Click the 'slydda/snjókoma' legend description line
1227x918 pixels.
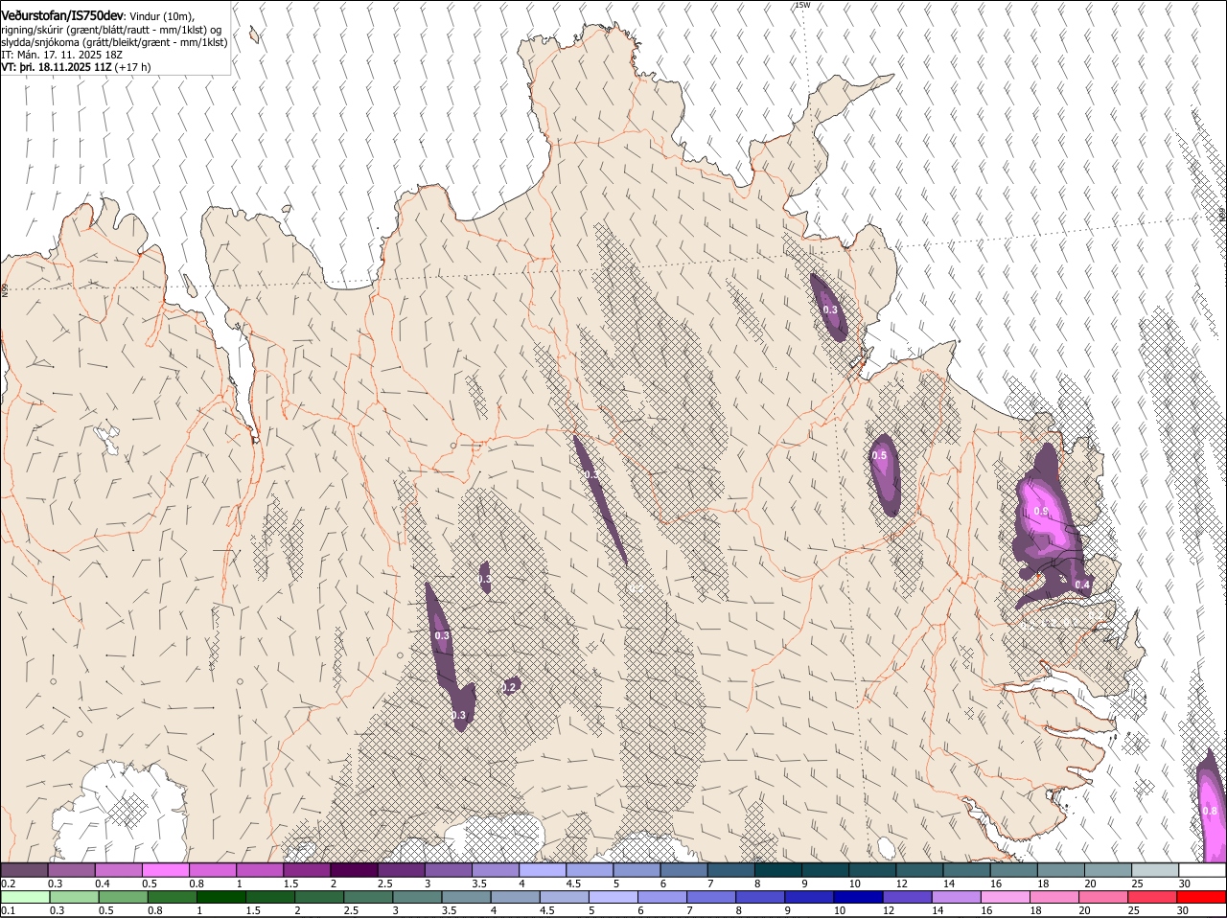(114, 42)
